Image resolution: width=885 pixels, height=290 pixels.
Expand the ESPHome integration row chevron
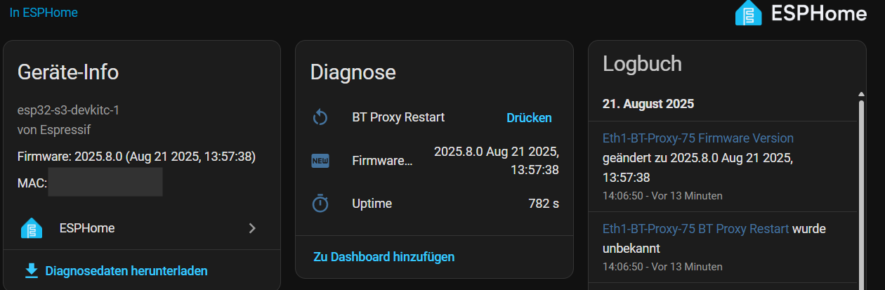coord(252,228)
